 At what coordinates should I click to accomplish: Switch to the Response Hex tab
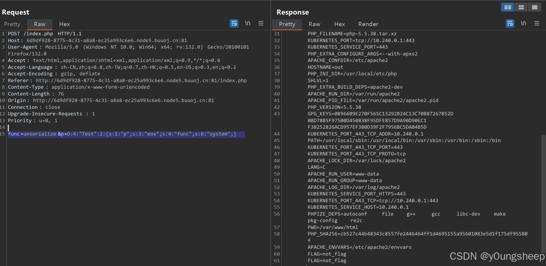[x=340, y=24]
